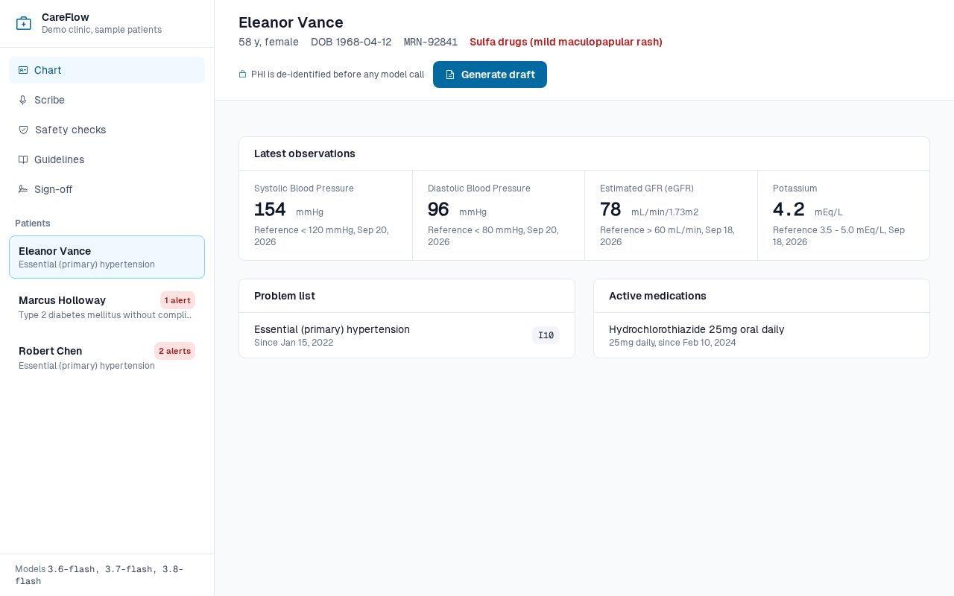Open Guidelines from the sidebar
The image size is (954, 596).
(x=107, y=159)
